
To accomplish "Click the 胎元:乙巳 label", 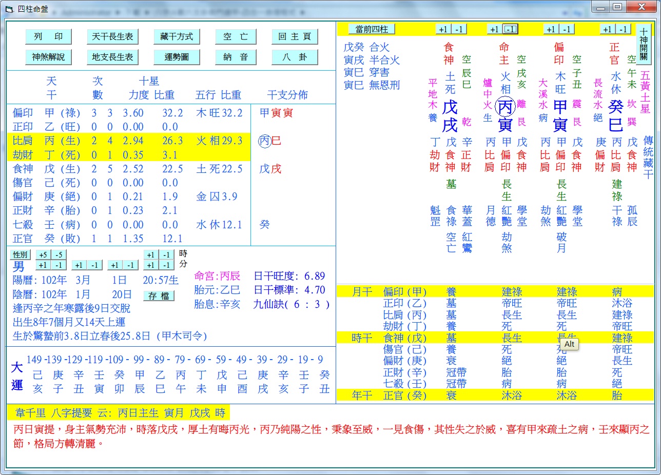I will [x=217, y=290].
